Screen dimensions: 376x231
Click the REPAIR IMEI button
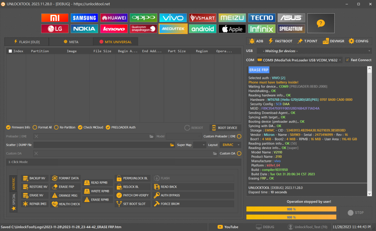pos(35,204)
